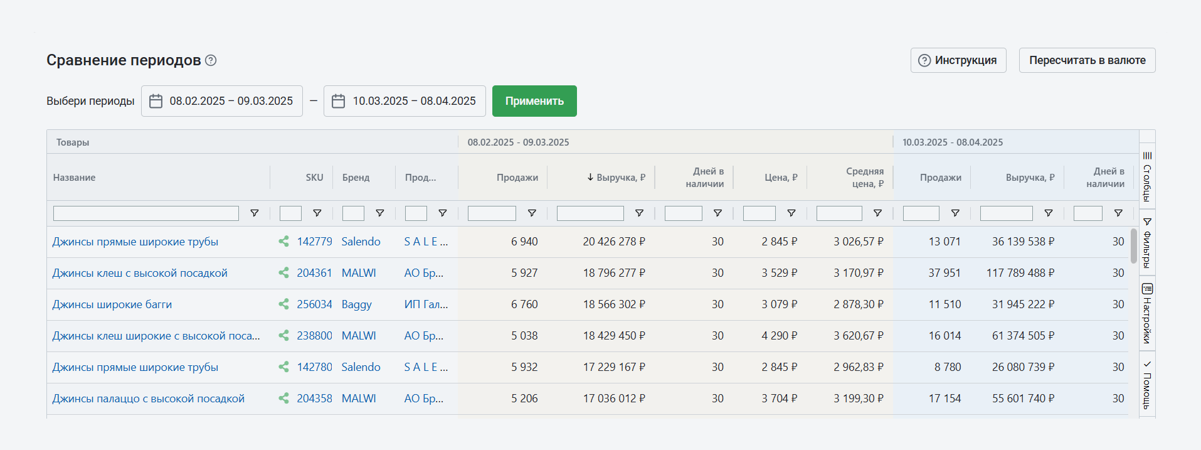The width and height of the screenshot is (1201, 450).
Task: Open product Джинсы палаццо с высокой посадкой
Action: pos(149,399)
